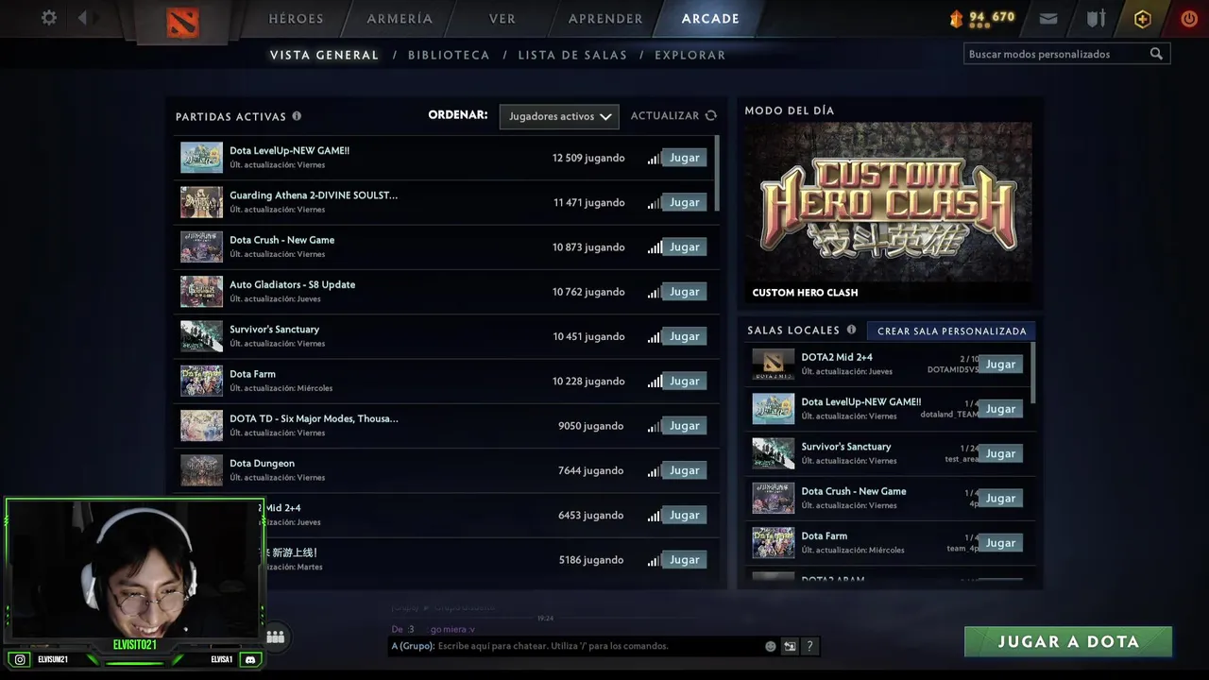The image size is (1209, 680).
Task: Select the Arcade tab
Action: [710, 19]
